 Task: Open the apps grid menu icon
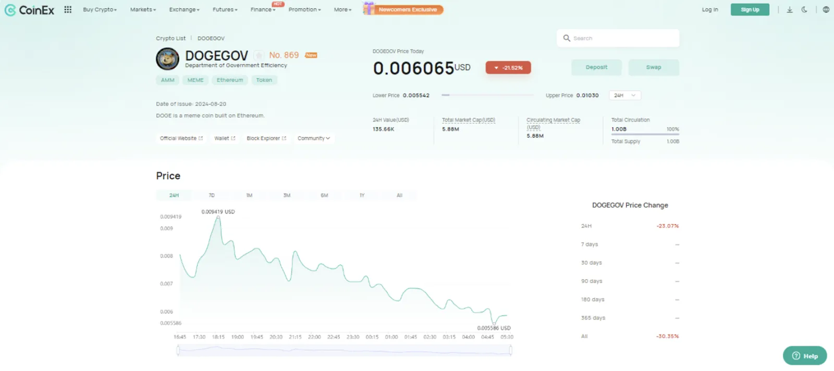coord(68,9)
